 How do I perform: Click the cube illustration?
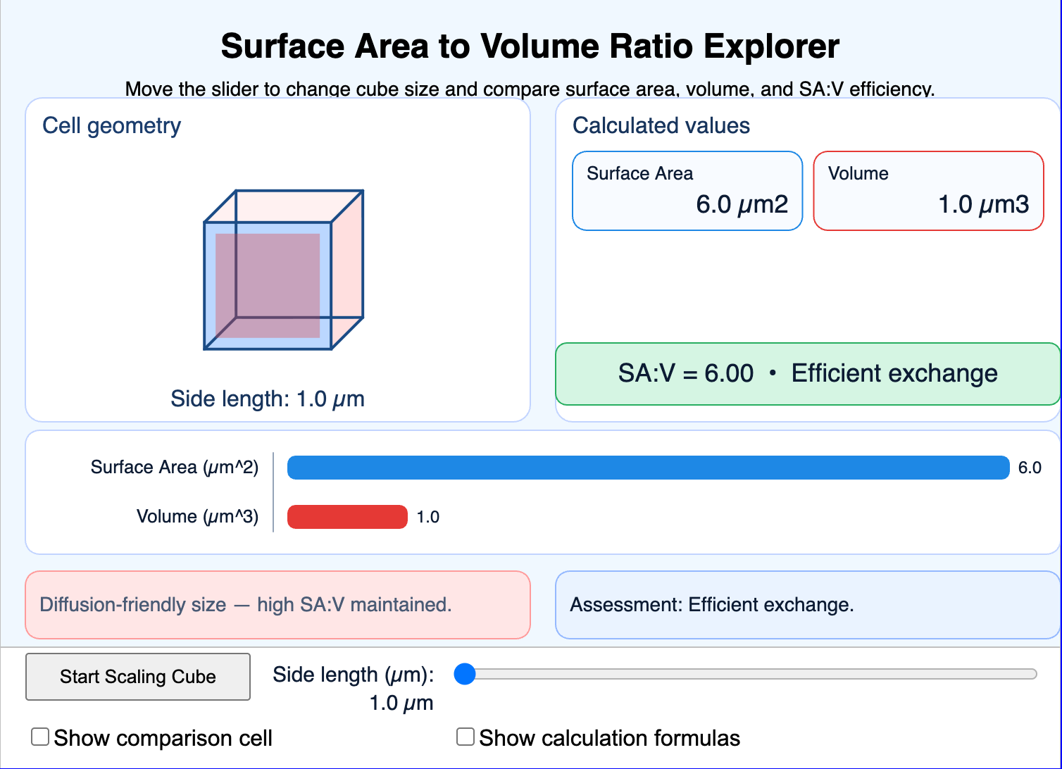pyautogui.click(x=283, y=270)
